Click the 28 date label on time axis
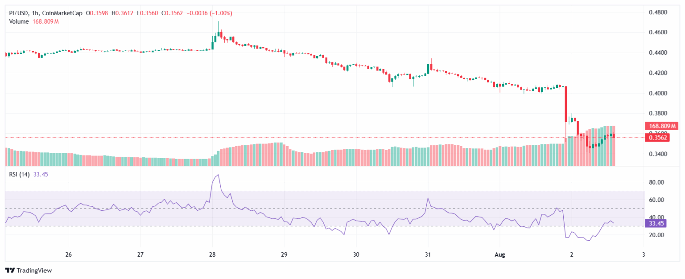Viewport: 685px width, 279px height. tap(212, 254)
